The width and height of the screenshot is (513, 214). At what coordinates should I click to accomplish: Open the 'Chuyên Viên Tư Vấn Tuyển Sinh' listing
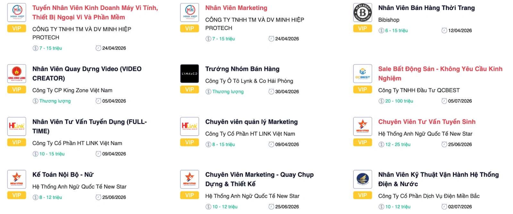click(427, 122)
